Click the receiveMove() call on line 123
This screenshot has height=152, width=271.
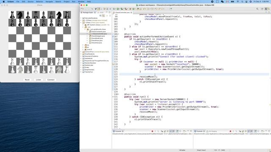tap(149, 77)
